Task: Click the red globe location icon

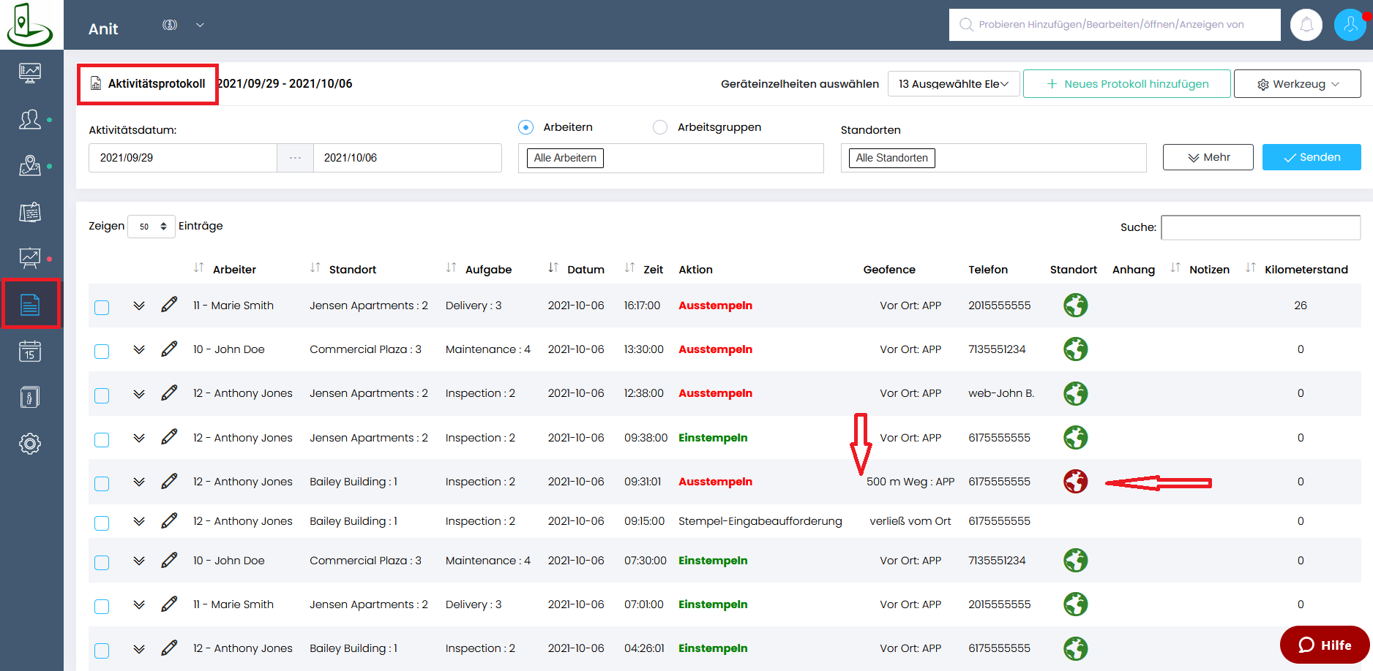Action: click(x=1075, y=482)
